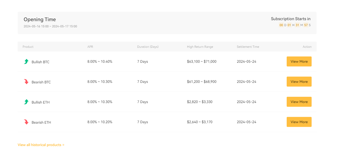Click the Bearish BTC product name
Image resolution: width=337 pixels, height=156 pixels.
click(41, 82)
